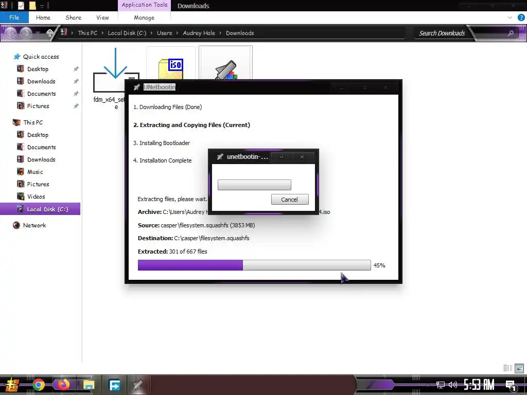This screenshot has width=527, height=395.
Task: Open the Manage ribbon tab
Action: click(144, 17)
